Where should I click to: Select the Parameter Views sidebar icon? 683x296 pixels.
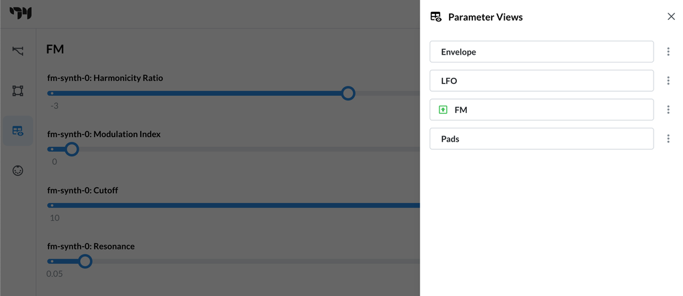pyautogui.click(x=18, y=131)
